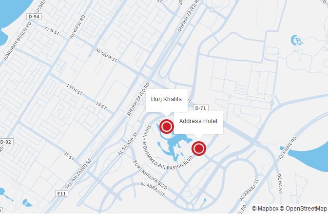Click the D-92 road shield
Viewport: 328px width, 214px height.
(x=6, y=142)
